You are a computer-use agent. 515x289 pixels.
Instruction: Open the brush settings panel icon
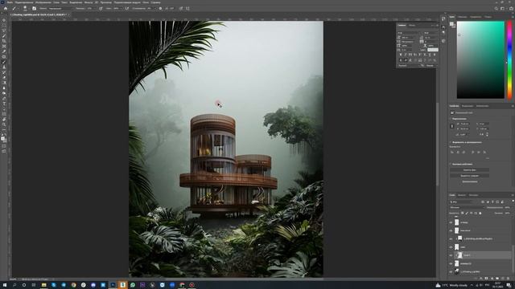(x=34, y=9)
